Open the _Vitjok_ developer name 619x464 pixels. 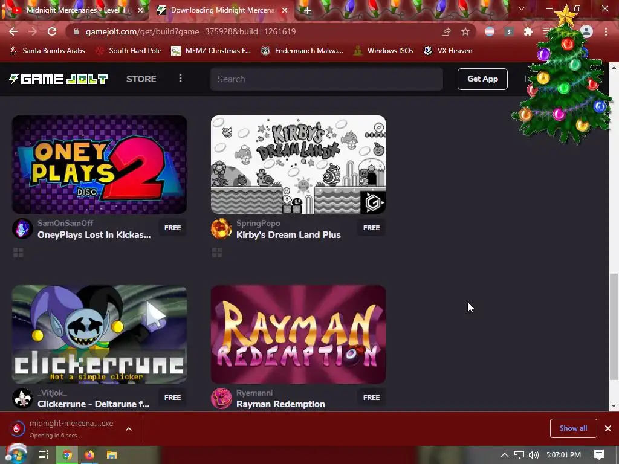click(52, 393)
